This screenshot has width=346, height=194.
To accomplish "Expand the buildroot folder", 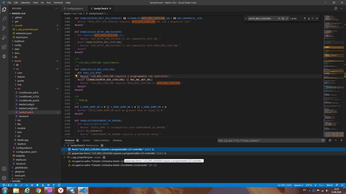I will point(19,41).
